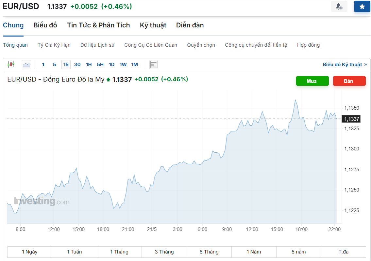Go to Kỹ thuật tab

pyautogui.click(x=153, y=25)
